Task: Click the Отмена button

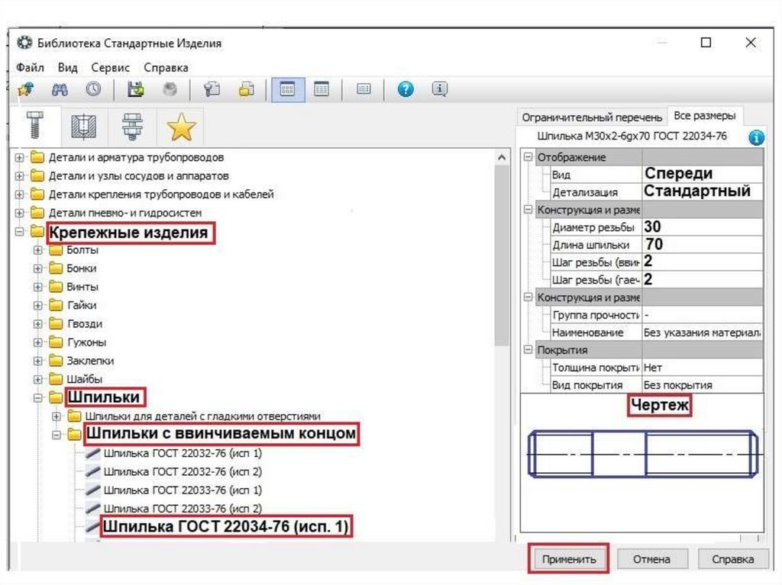Action: (651, 559)
